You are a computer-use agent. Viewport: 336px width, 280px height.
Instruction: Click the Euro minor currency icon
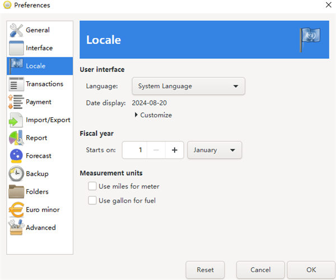click(x=16, y=210)
